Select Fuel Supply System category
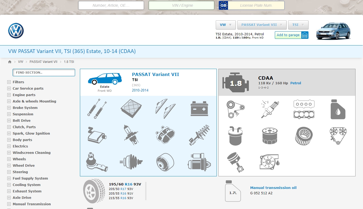The width and height of the screenshot is (363, 209). click(30, 178)
